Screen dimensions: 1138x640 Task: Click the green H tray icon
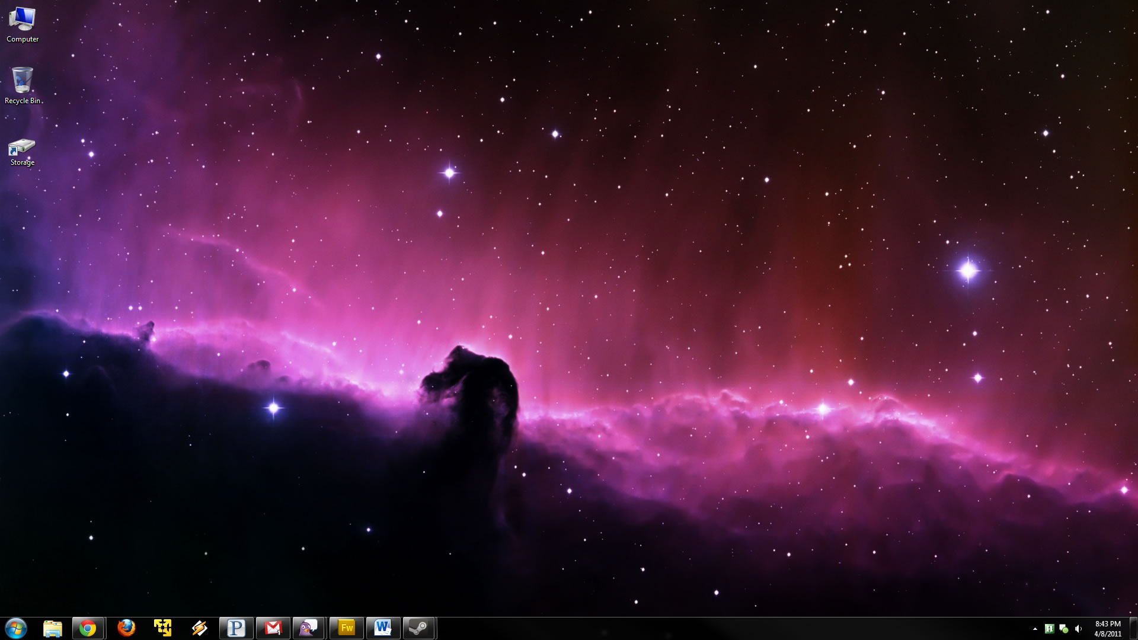click(x=1049, y=629)
